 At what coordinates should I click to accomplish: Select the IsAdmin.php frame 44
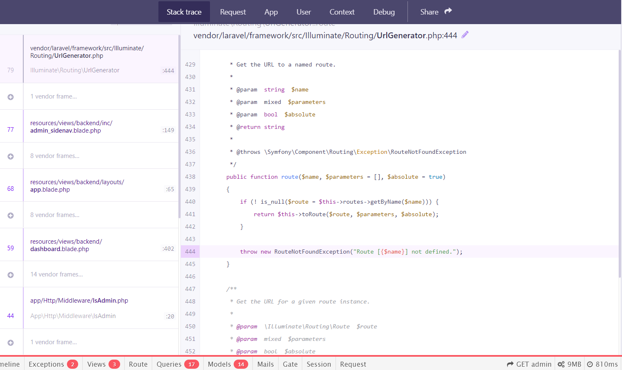89,308
